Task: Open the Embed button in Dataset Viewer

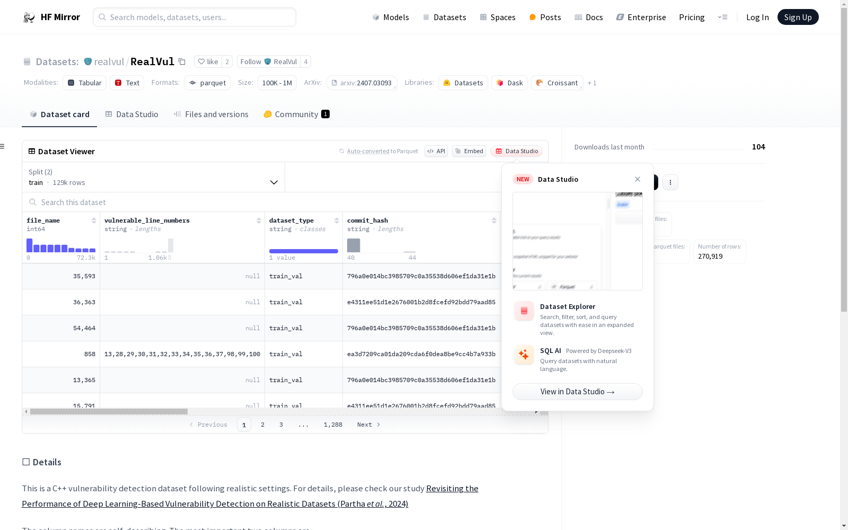Action: click(x=469, y=151)
